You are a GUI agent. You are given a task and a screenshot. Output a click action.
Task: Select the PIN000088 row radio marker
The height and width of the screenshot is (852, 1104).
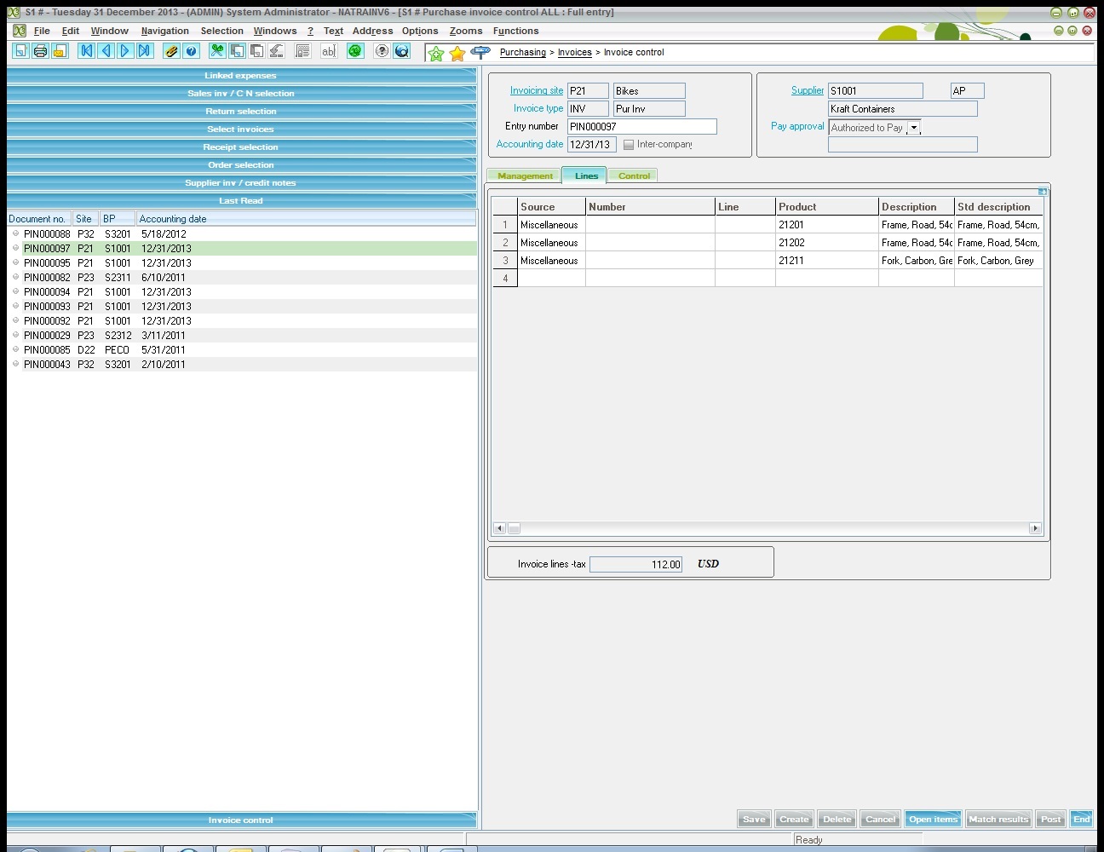15,233
